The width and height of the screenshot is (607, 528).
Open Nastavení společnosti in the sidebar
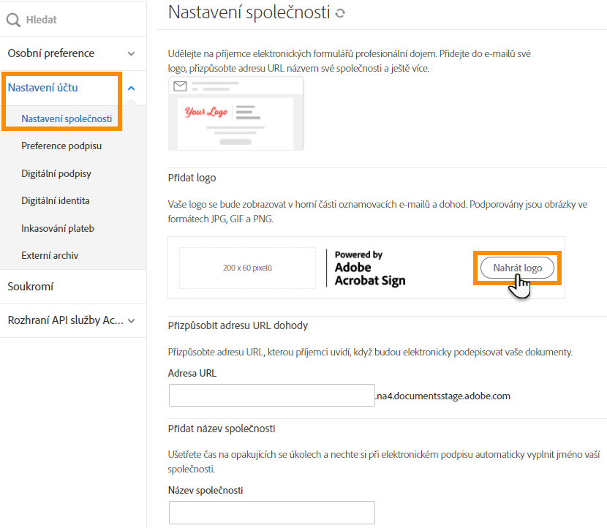tap(67, 118)
